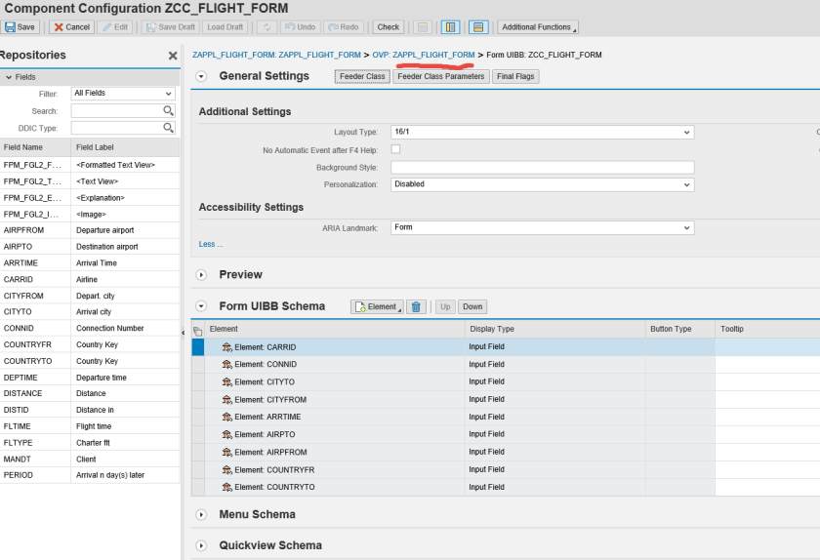The width and height of the screenshot is (820, 560).
Task: Enable No Automatic Event after F4 Help
Action: [395, 149]
